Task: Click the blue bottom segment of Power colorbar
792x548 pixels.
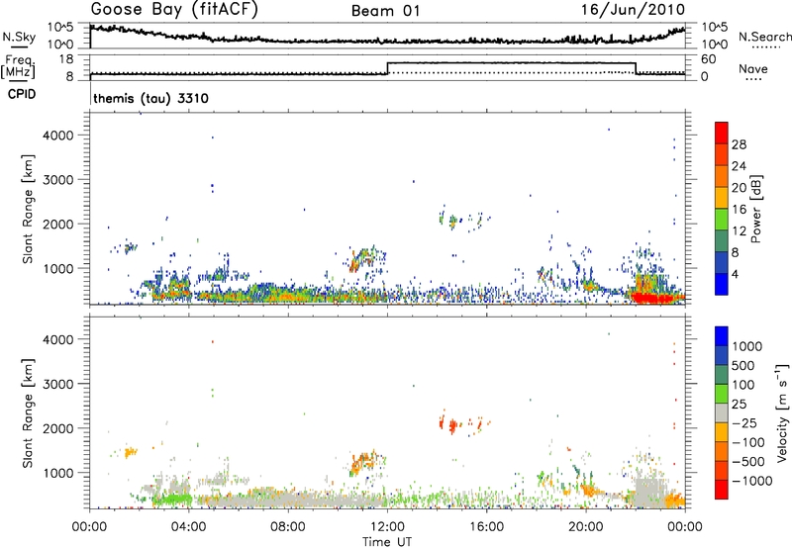Action: point(722,284)
